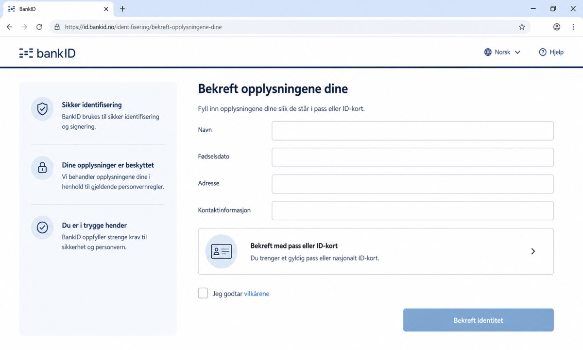Viewport: 583px width, 350px height.
Task: Click the Fødselsdato field label
Action: tap(214, 157)
